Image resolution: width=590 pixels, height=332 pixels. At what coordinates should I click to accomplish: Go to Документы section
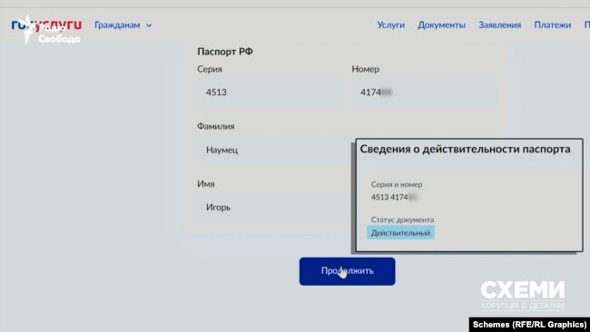tap(441, 24)
